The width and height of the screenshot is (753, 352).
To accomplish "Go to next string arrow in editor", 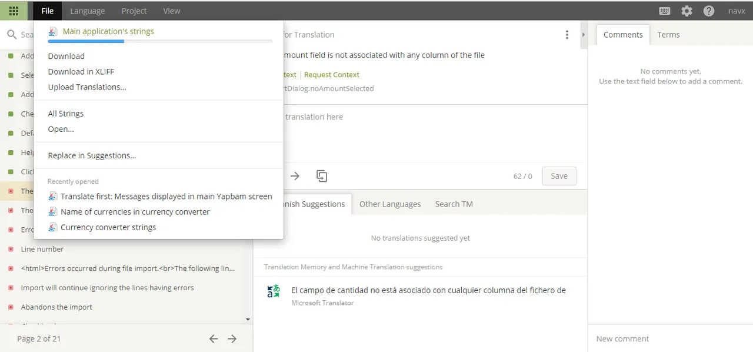I will pos(295,175).
